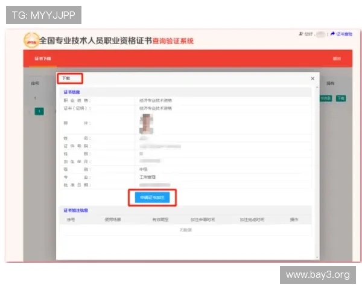Click the 中级 value in the 级别 row

144,169
